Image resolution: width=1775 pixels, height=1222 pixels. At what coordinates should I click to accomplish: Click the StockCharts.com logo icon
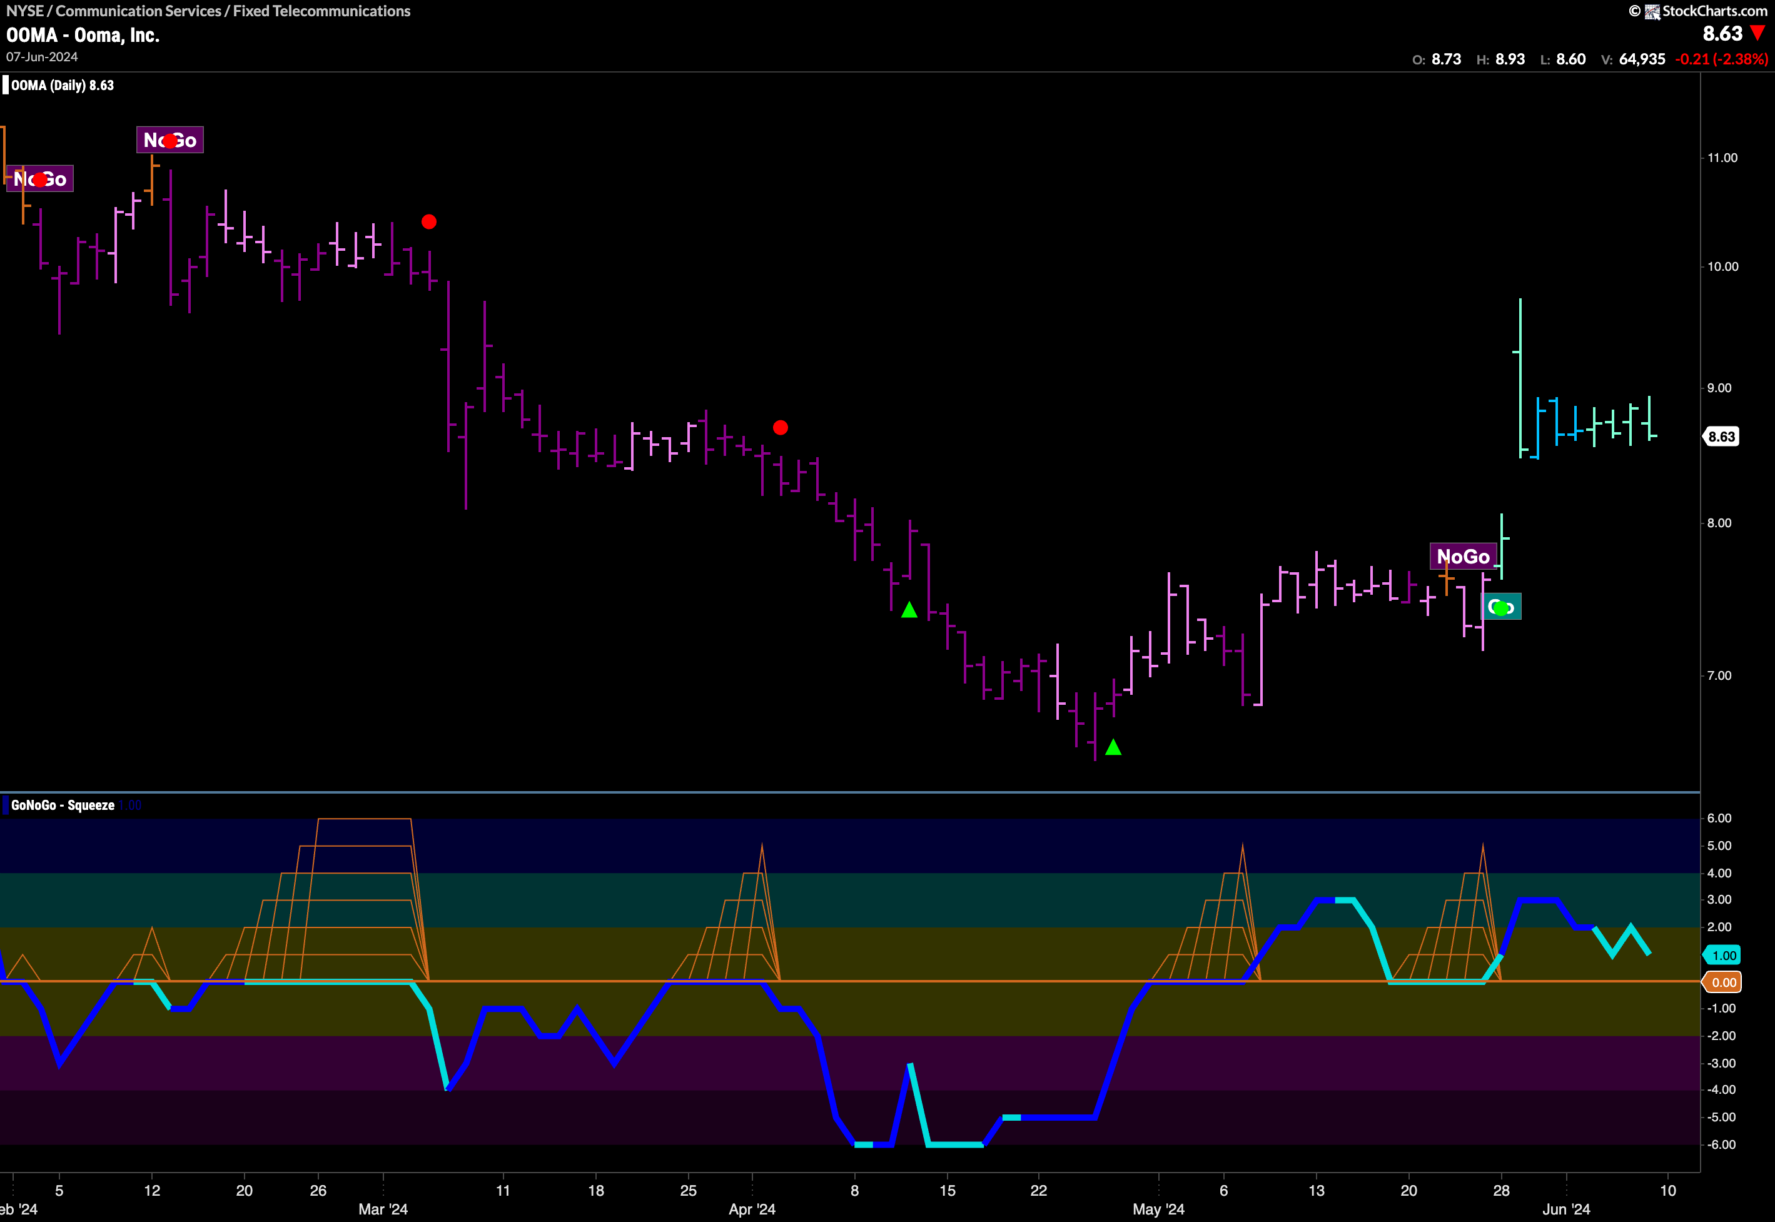coord(1652,11)
